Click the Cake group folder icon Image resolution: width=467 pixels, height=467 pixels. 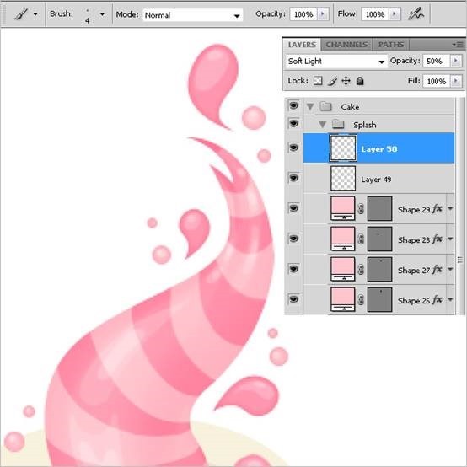click(x=326, y=105)
